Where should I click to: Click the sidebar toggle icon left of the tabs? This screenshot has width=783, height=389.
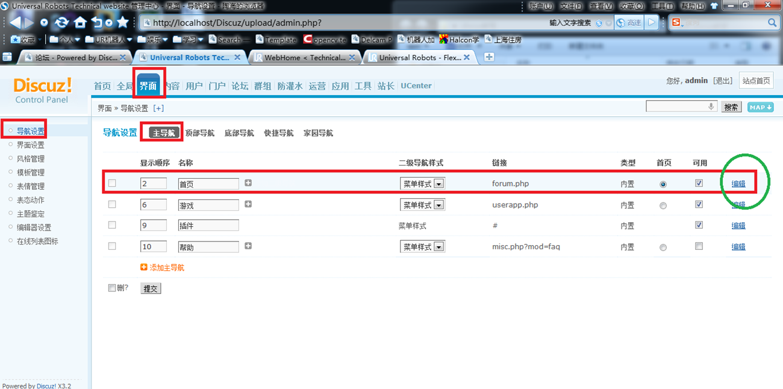pyautogui.click(x=7, y=57)
